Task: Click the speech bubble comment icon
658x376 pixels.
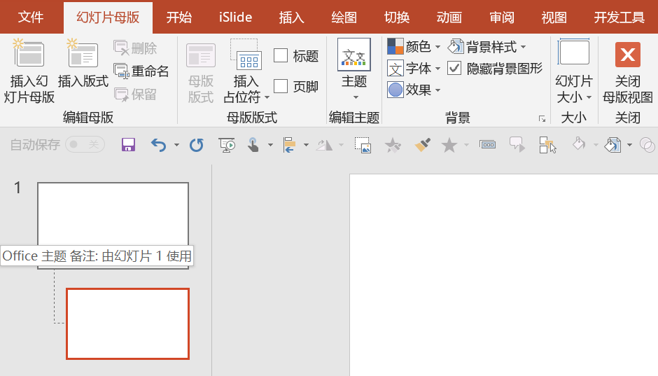Action: coord(517,145)
